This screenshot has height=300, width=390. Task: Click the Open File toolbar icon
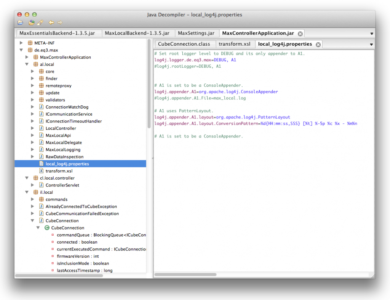tap(20, 22)
